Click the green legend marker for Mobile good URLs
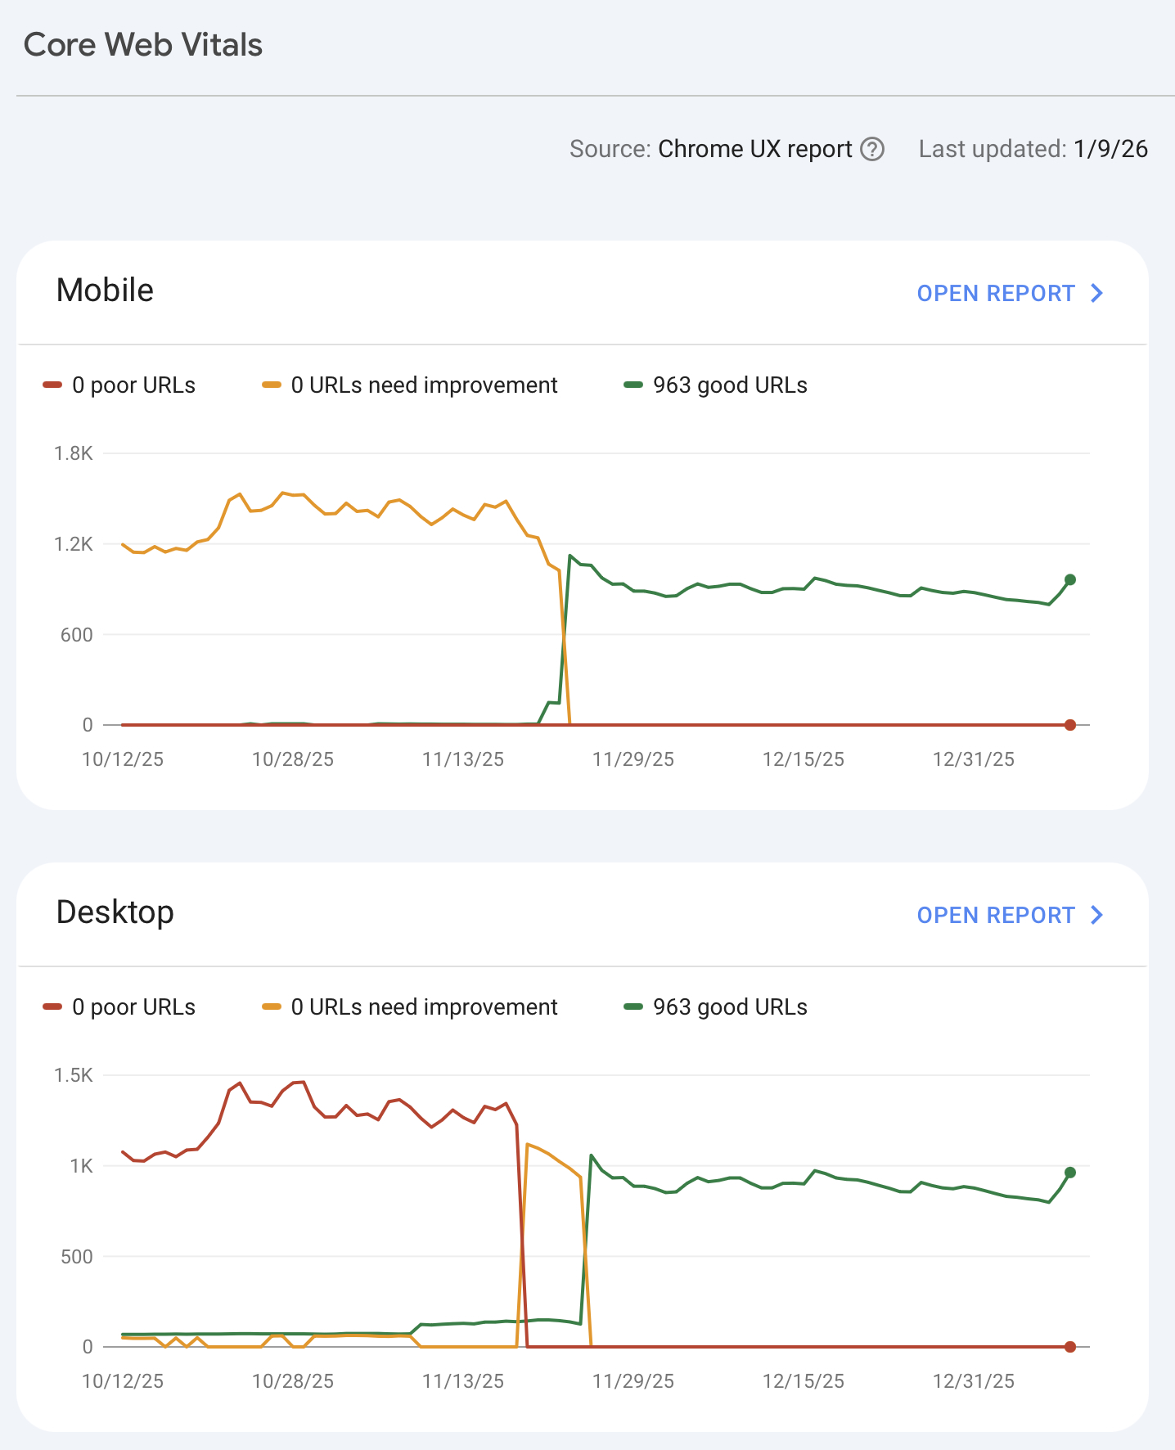This screenshot has height=1450, width=1175. (x=633, y=385)
